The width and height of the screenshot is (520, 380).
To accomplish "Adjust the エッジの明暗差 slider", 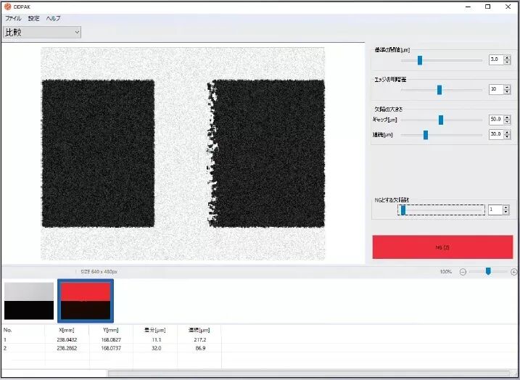I will point(441,90).
